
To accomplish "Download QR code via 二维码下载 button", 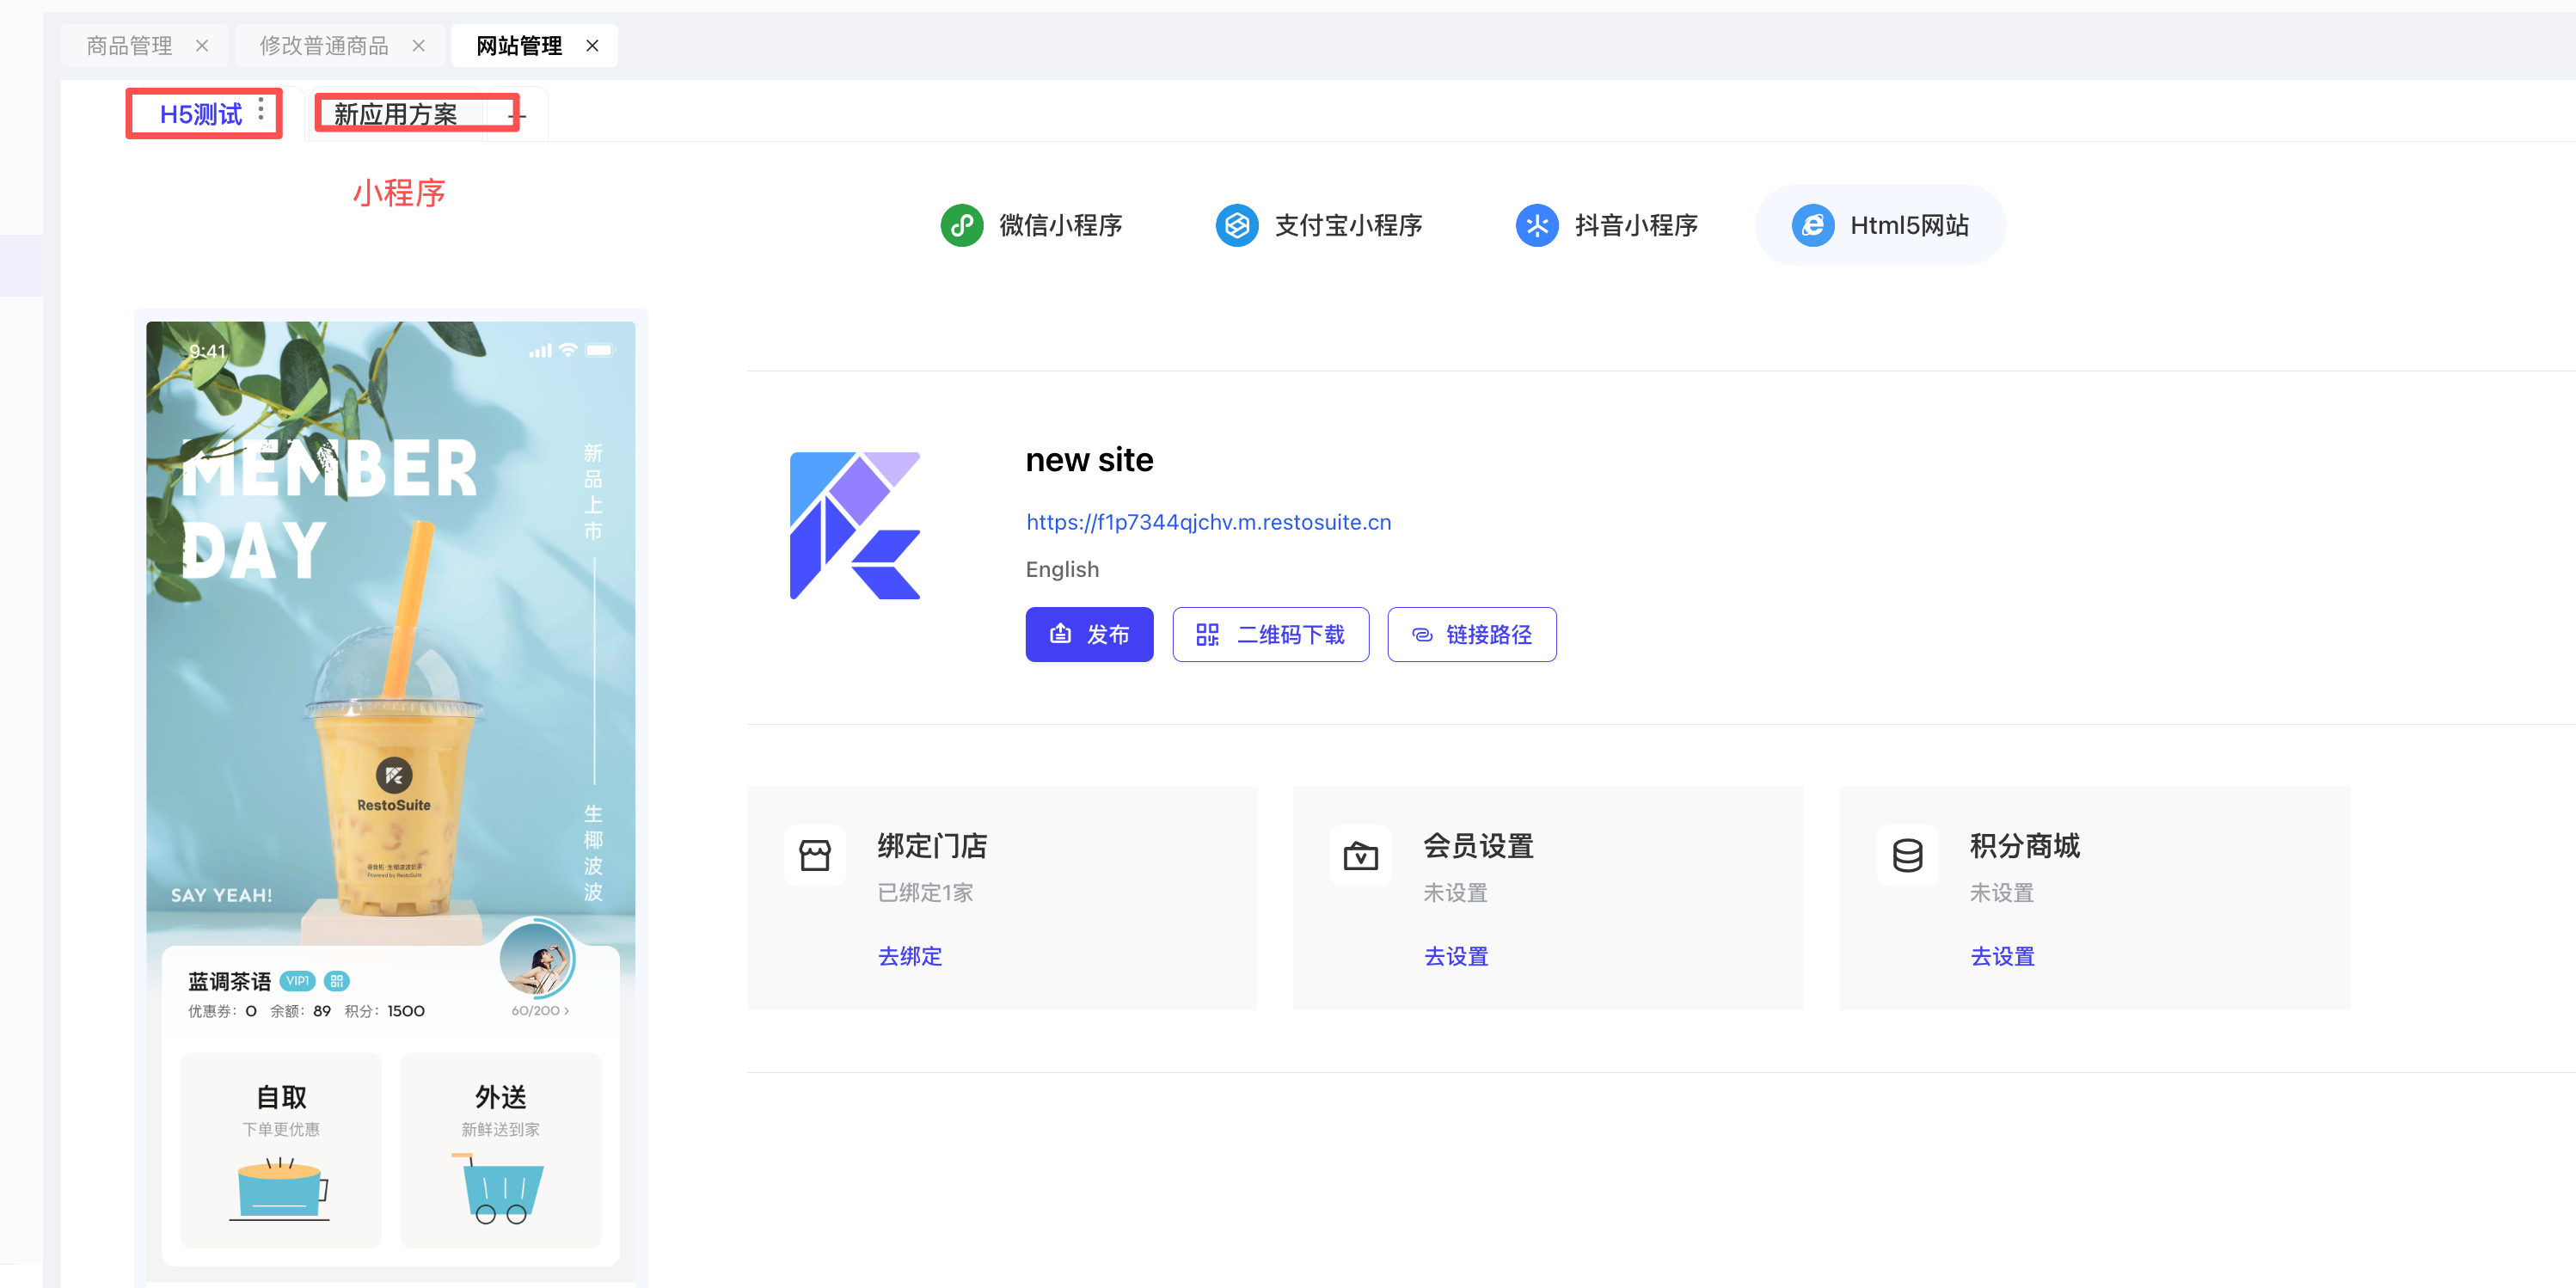I will point(1270,634).
